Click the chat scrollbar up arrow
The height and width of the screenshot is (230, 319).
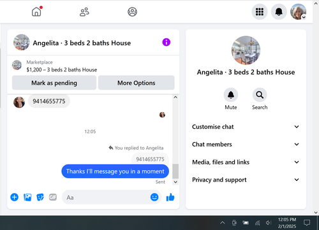point(175,97)
